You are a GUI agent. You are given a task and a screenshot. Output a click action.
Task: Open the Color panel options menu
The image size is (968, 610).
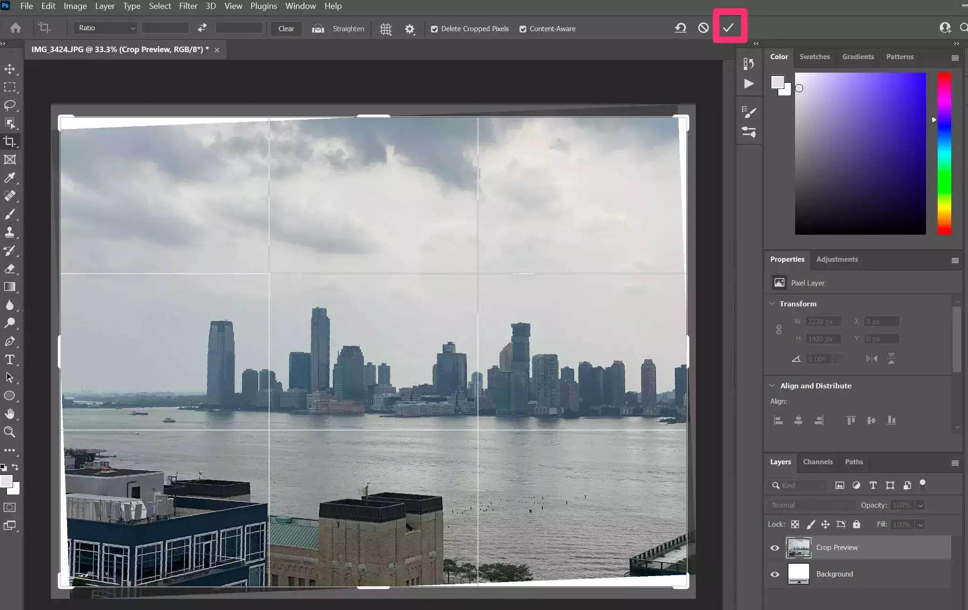(955, 58)
